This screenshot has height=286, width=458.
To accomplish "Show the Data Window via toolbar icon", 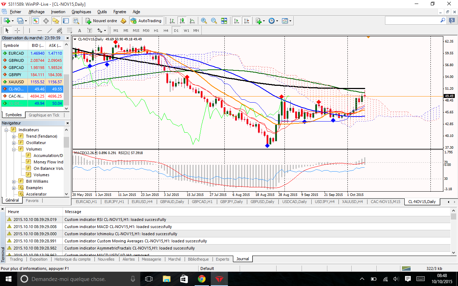I will (46, 21).
